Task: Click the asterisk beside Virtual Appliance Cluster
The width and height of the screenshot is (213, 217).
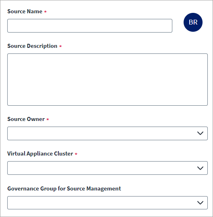Action: point(76,154)
